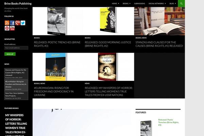Open the Social Networks menu item
Screen dimensions: 204x136
pos(156,3)
